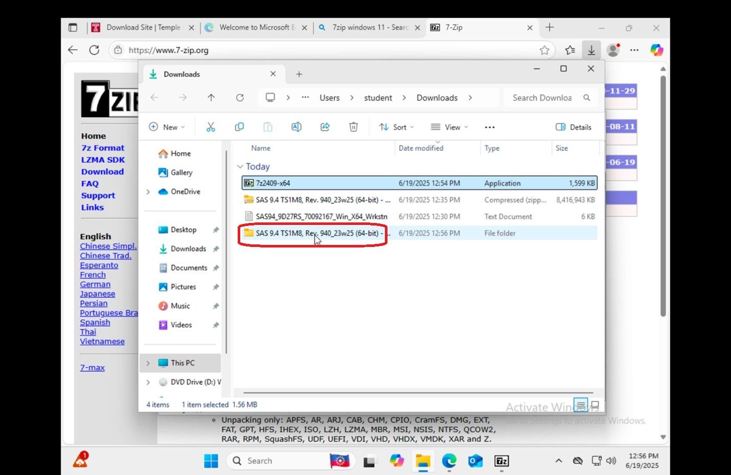Open Pictures in the navigation pane

tap(184, 287)
